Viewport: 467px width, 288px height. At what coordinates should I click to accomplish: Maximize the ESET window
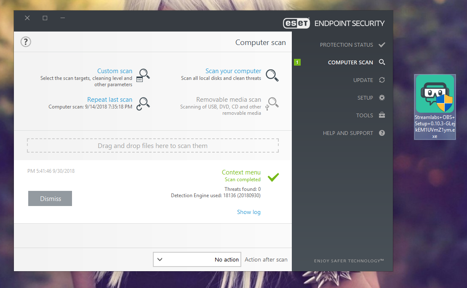[45, 18]
